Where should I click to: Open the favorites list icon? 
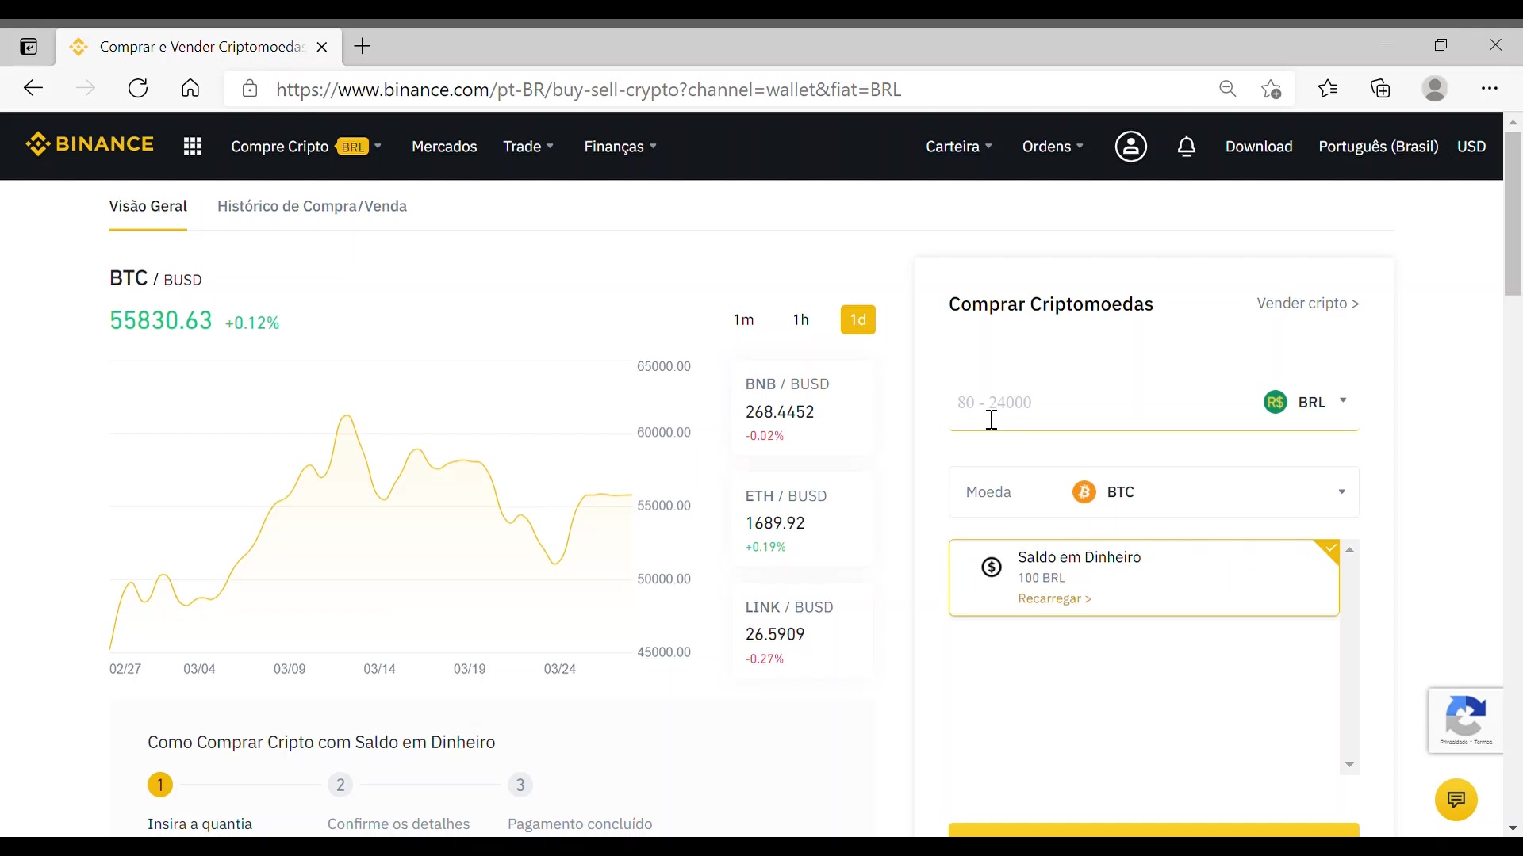[x=1329, y=88]
